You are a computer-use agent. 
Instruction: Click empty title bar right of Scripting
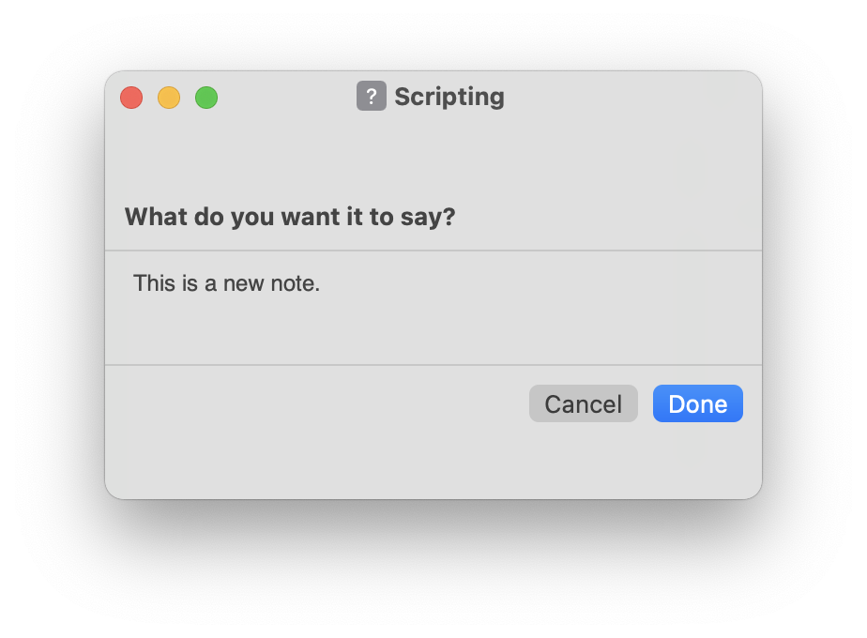[x=631, y=98]
